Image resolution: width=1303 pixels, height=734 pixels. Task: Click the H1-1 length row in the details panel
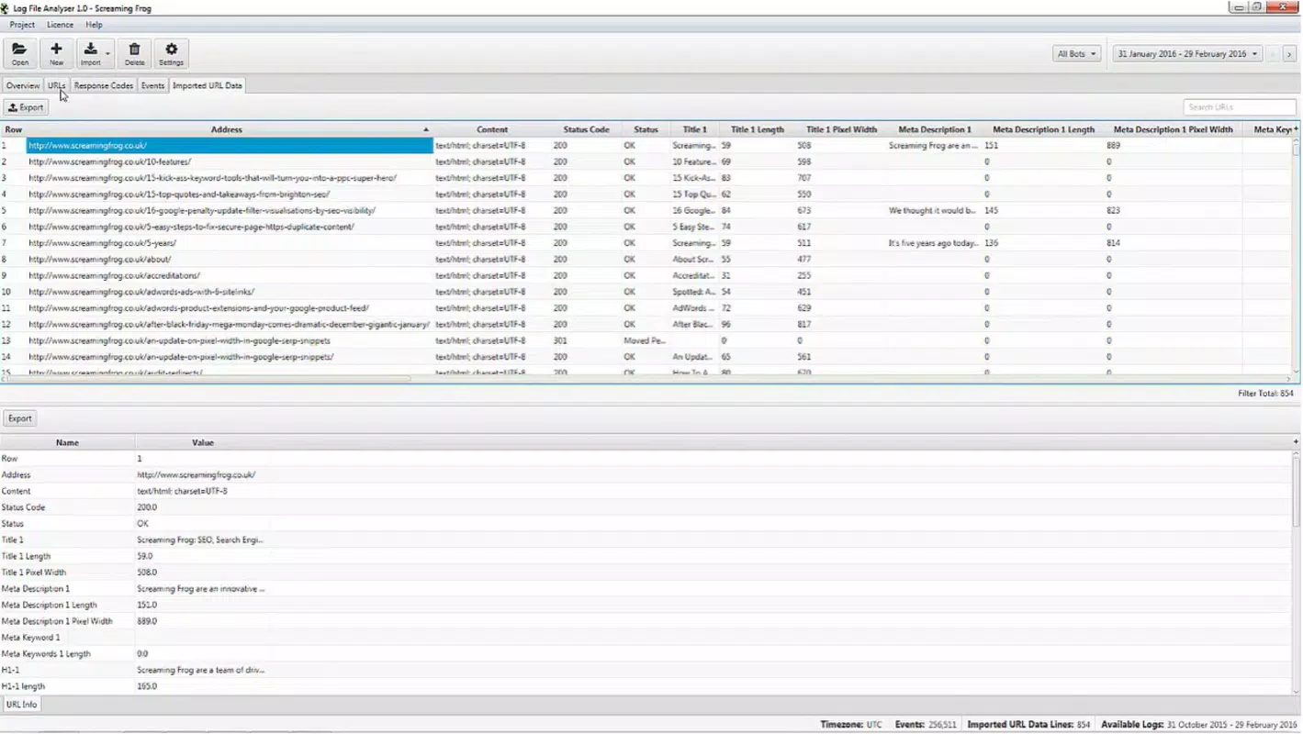coord(646,686)
